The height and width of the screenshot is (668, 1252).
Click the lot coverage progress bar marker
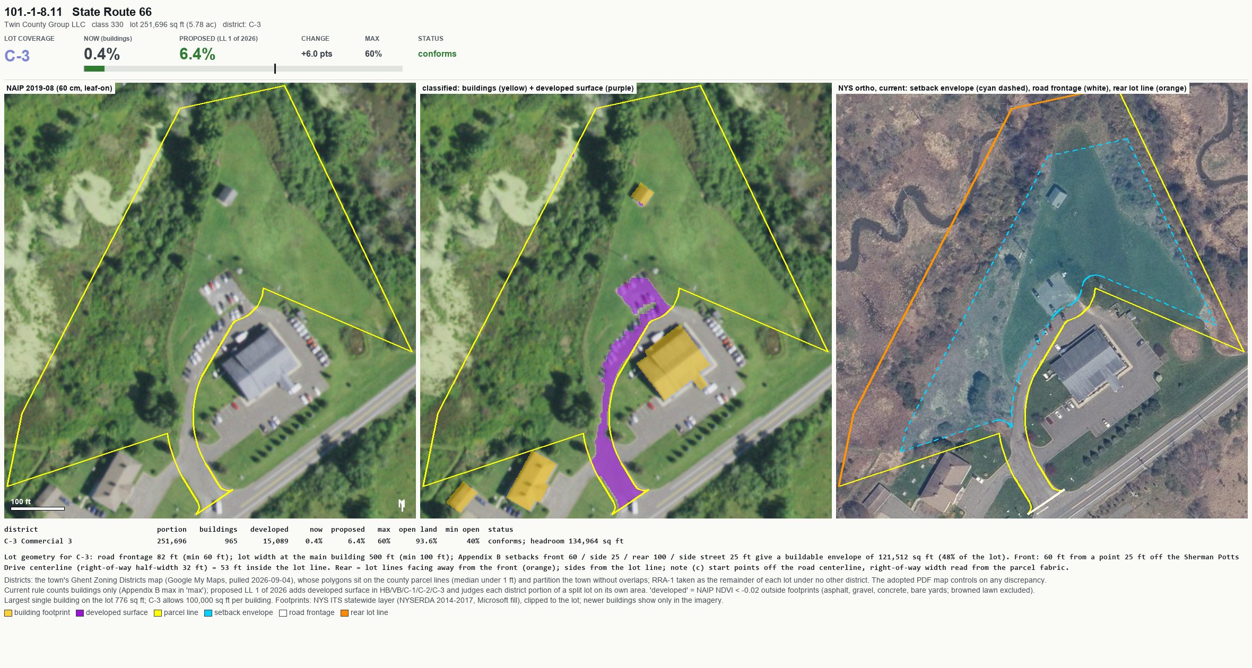click(x=275, y=68)
